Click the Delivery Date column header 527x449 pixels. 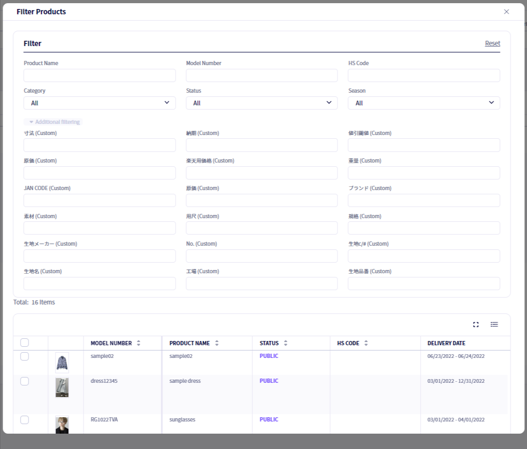(x=446, y=343)
